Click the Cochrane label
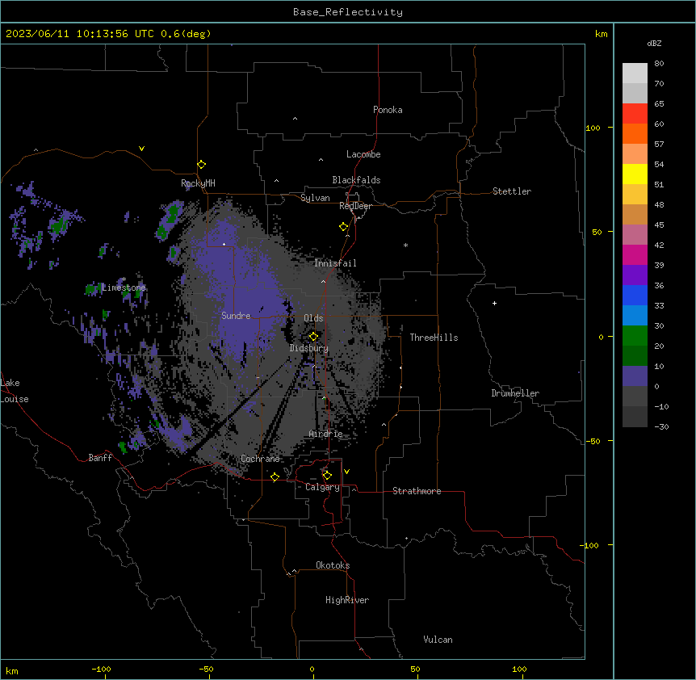The width and height of the screenshot is (696, 680). [x=260, y=459]
